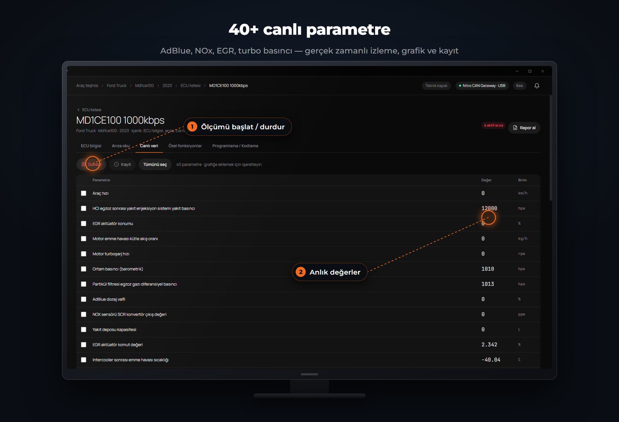Select the "2023" breadcrumb item

pyautogui.click(x=167, y=86)
